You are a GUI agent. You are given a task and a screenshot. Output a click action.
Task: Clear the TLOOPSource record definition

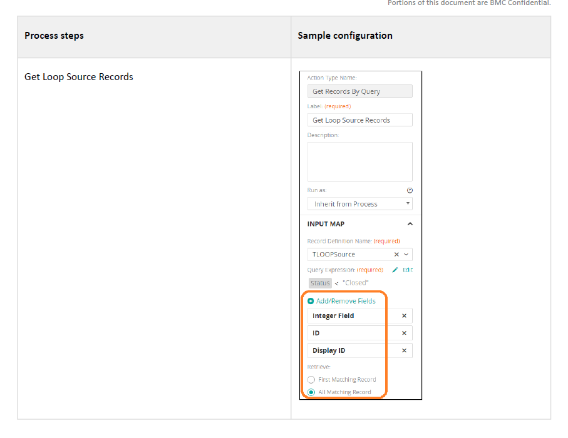coord(396,255)
